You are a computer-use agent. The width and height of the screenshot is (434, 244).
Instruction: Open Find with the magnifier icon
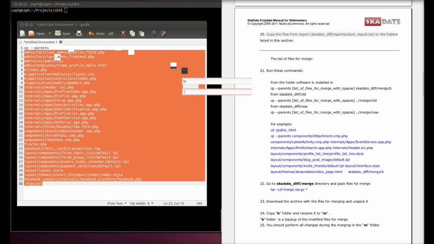[154, 33]
